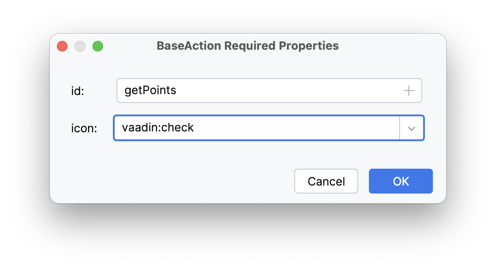This screenshot has width=496, height=269.
Task: Click the dialog background area
Action: point(248,155)
